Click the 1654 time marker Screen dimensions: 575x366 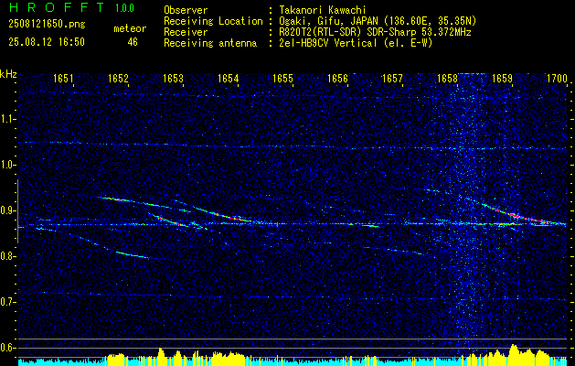(x=229, y=78)
